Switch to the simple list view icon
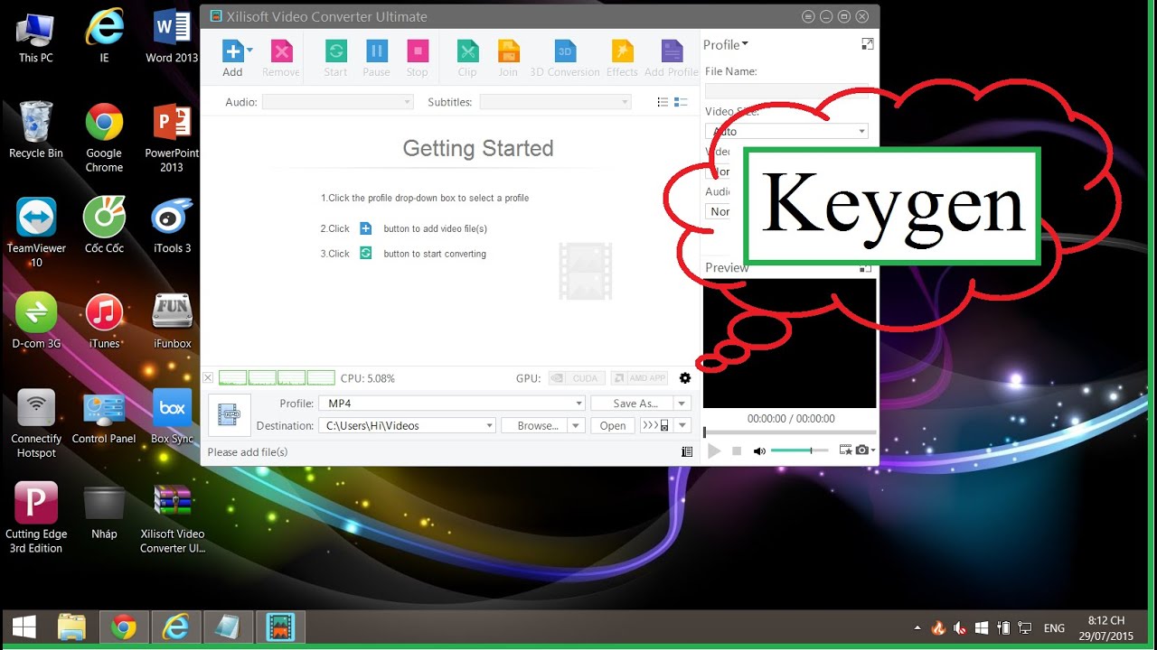Screen dimensions: 1157x650 (x=663, y=102)
